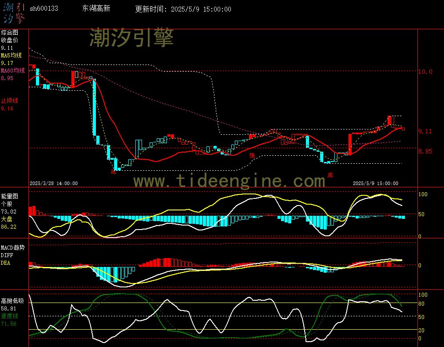This screenshot has height=347, width=444.
Task: Select the stock code sh600133
Action: point(44,8)
